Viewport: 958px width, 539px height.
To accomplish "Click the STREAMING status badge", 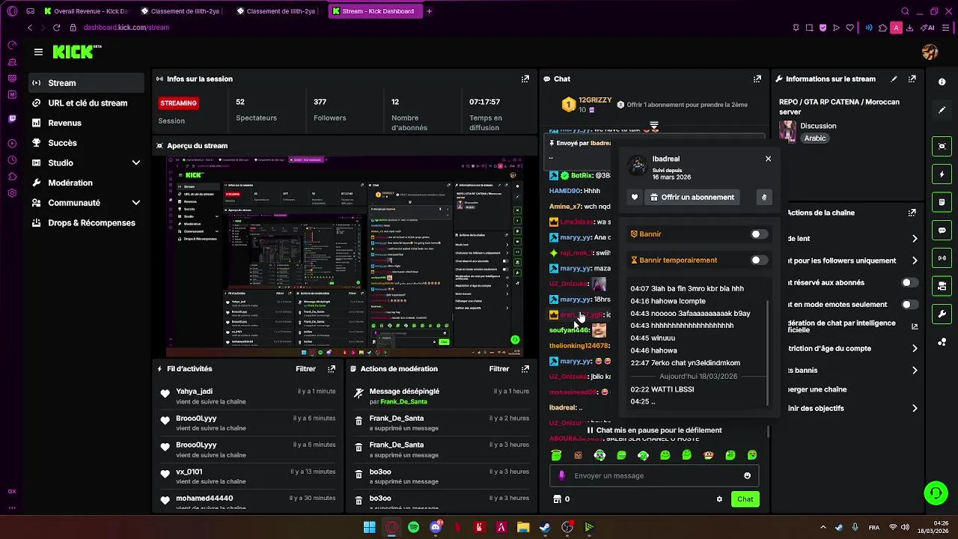I will tap(179, 103).
